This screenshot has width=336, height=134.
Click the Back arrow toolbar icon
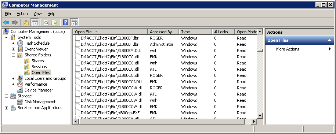(6, 22)
